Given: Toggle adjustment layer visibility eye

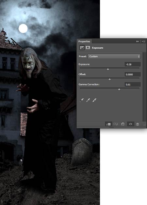Looking at the screenshot, I should 131,124.
